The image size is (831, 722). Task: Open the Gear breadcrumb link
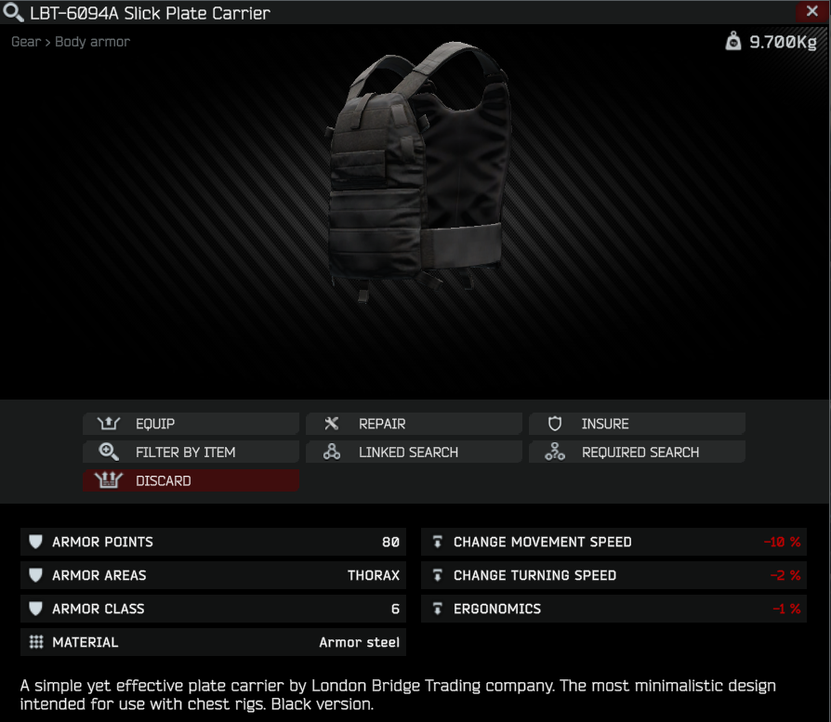pos(26,42)
